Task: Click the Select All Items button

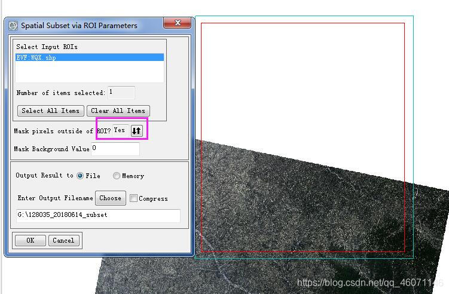Action: (x=51, y=111)
